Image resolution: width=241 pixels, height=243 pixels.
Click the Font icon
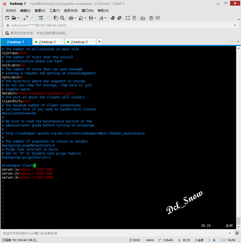(101, 18)
